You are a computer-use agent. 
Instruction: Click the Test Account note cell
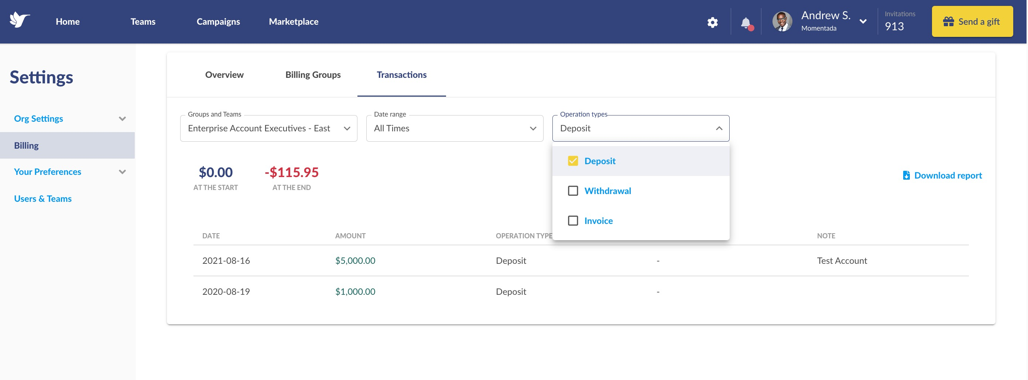coord(842,261)
